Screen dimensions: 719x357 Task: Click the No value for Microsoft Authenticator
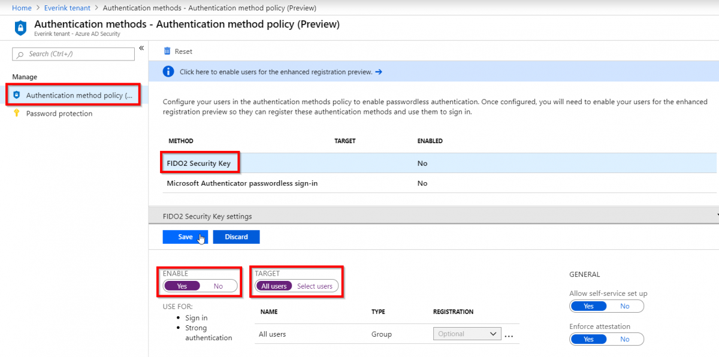coord(422,183)
